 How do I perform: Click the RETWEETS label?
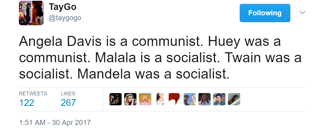[x=33, y=94]
